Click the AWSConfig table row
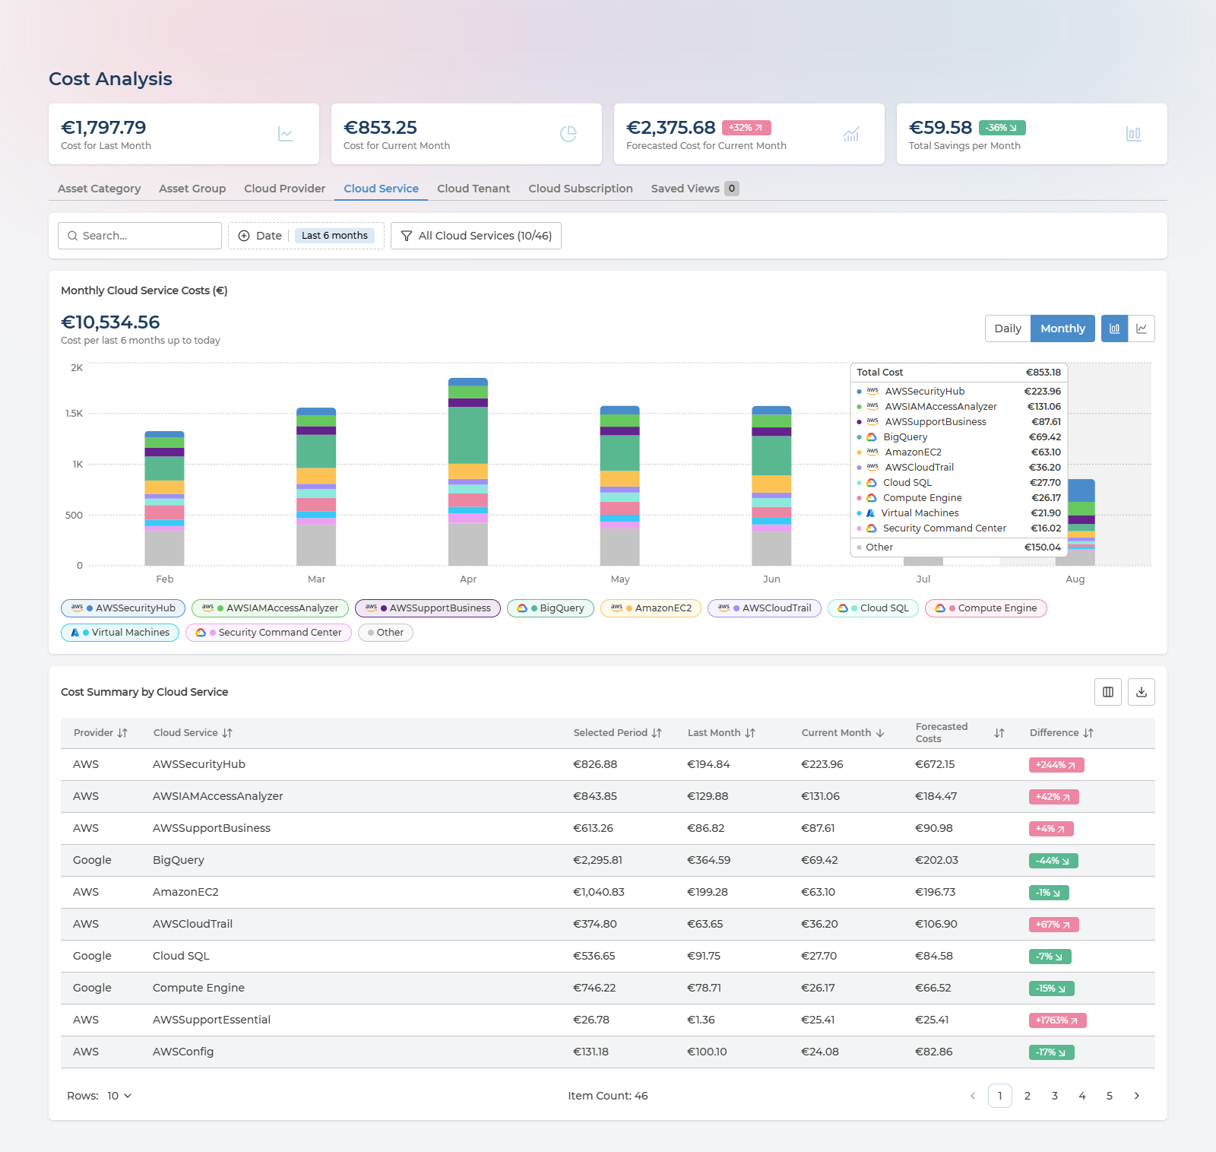Viewport: 1216px width, 1152px height. [608, 1052]
